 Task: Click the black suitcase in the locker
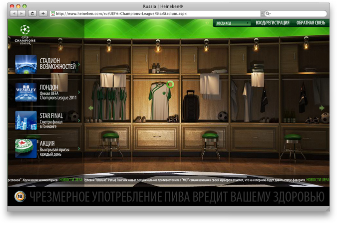[x=191, y=107]
